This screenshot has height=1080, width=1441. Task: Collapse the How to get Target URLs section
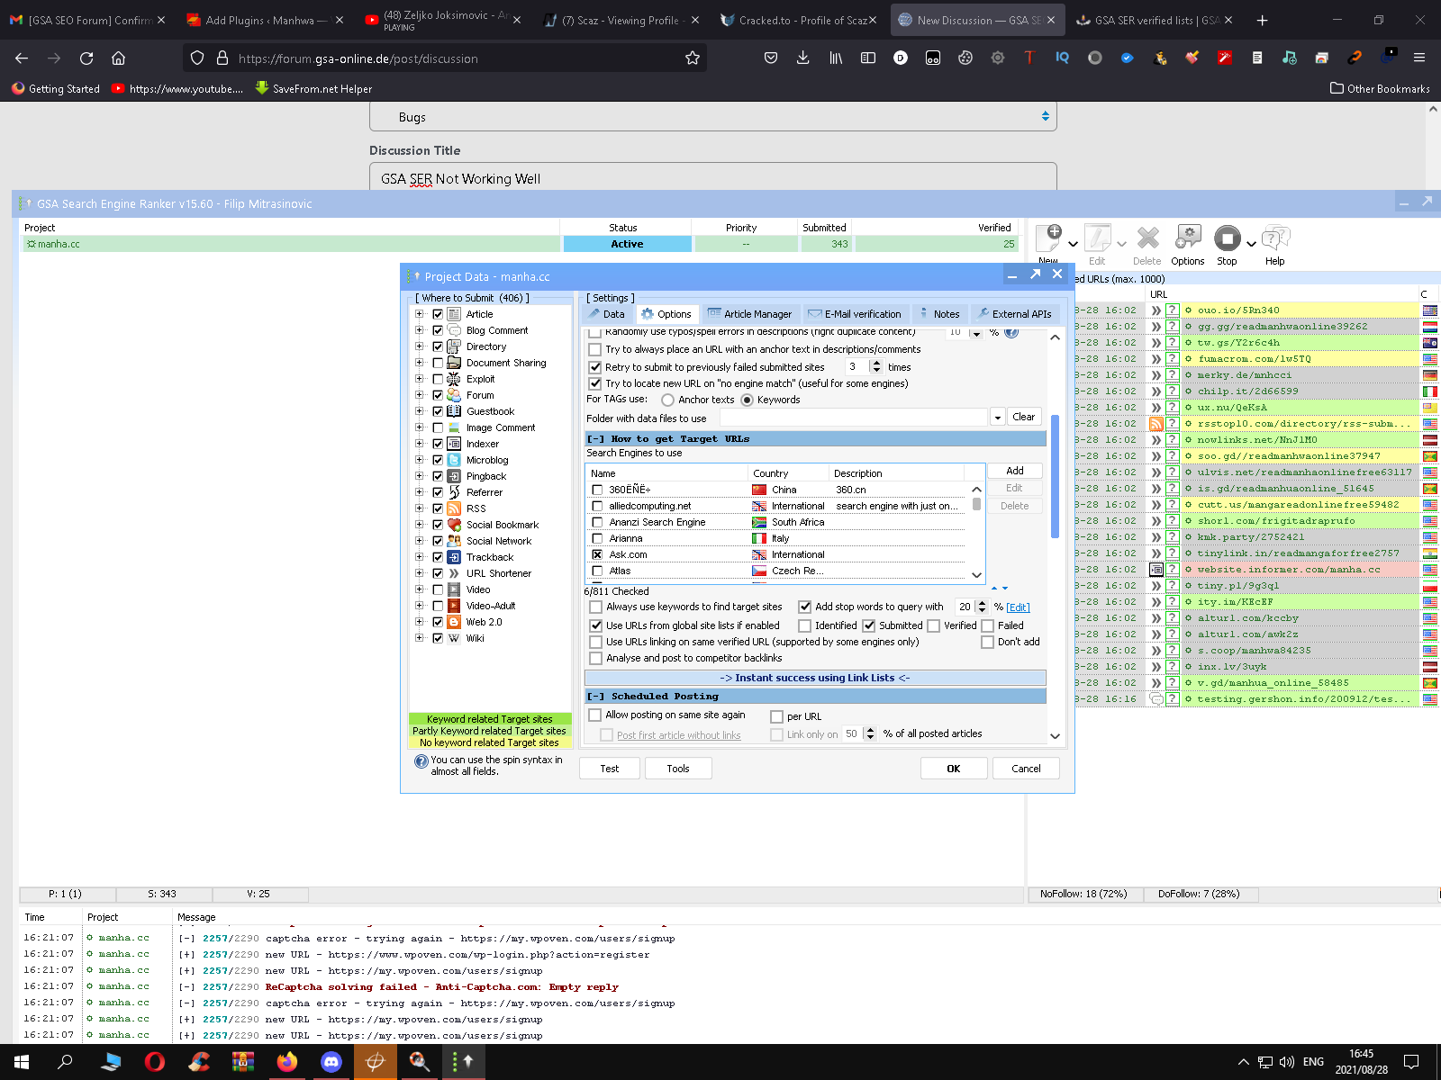(595, 439)
